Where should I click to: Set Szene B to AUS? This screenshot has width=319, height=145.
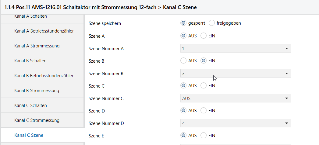tap(183, 61)
